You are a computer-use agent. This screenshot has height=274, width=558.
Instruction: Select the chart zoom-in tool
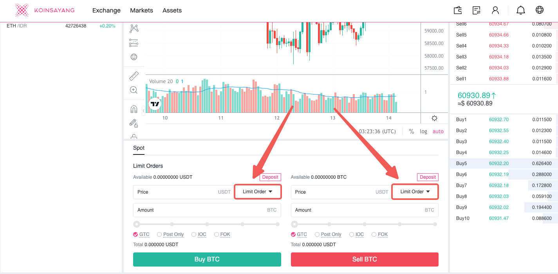134,90
